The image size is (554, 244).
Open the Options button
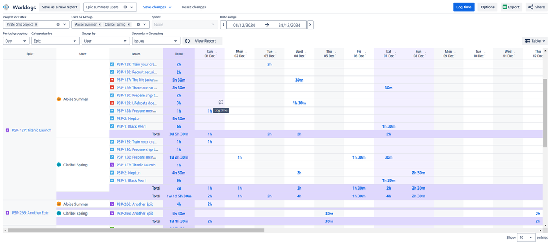coord(487,7)
